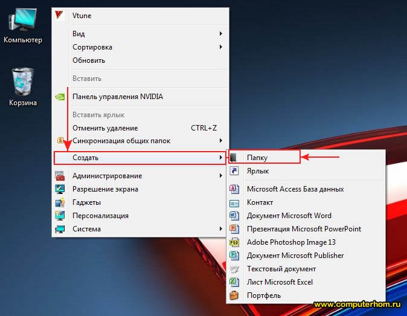Click the Microsoft Access database icon
This screenshot has height=316, width=407.
(x=234, y=189)
